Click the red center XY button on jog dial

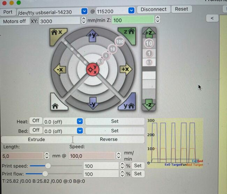pos(93,69)
